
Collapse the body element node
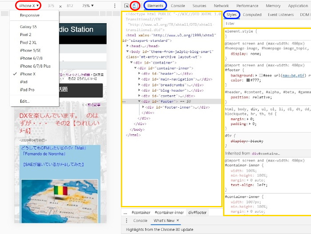click(128, 52)
